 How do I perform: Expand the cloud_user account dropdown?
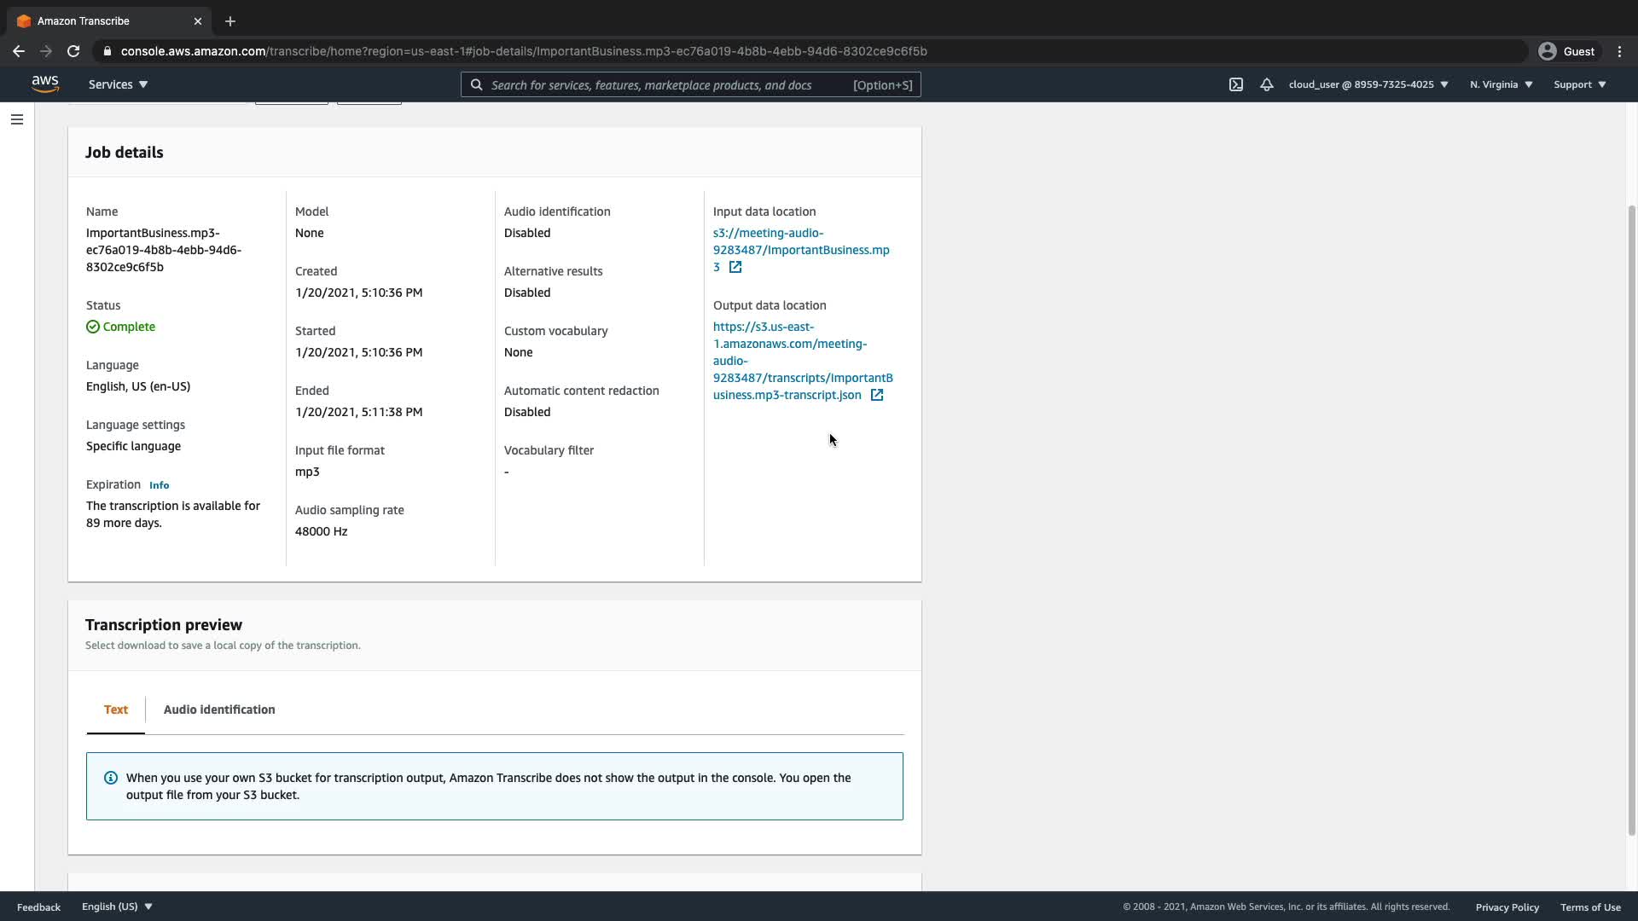pyautogui.click(x=1368, y=84)
